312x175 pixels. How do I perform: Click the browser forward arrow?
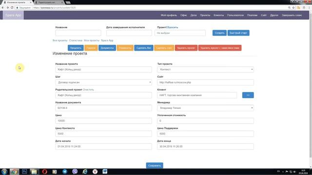7,8
